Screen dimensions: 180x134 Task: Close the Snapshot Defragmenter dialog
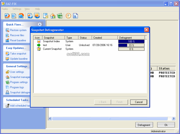[x=146, y=30]
